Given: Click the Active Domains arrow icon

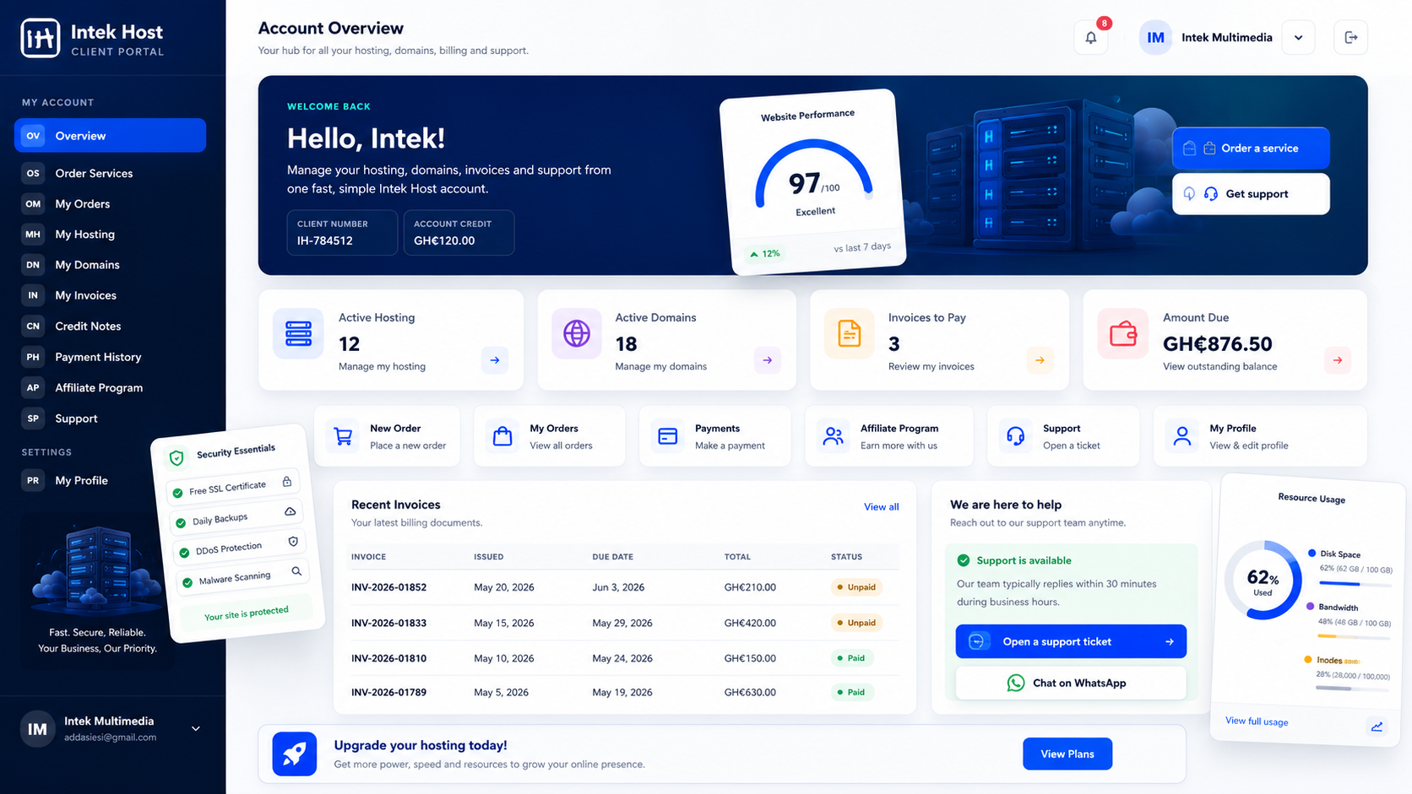Looking at the screenshot, I should click(767, 360).
